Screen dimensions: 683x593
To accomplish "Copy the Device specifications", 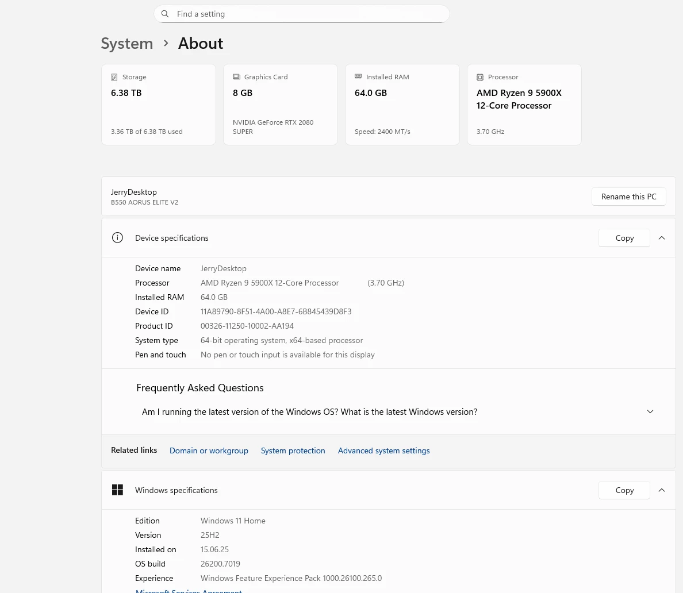I will [x=624, y=238].
